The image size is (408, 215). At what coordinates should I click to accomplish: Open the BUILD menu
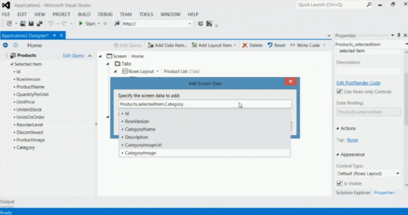(84, 14)
